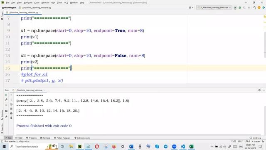Click the CRLF line separator in status bar
The height and width of the screenshot is (150, 266).
tap(240, 141)
